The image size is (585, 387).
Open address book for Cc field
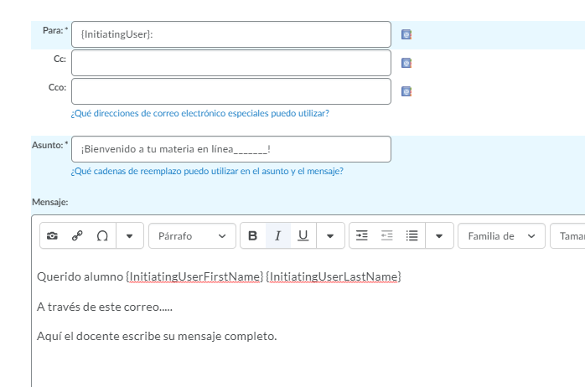tap(406, 63)
